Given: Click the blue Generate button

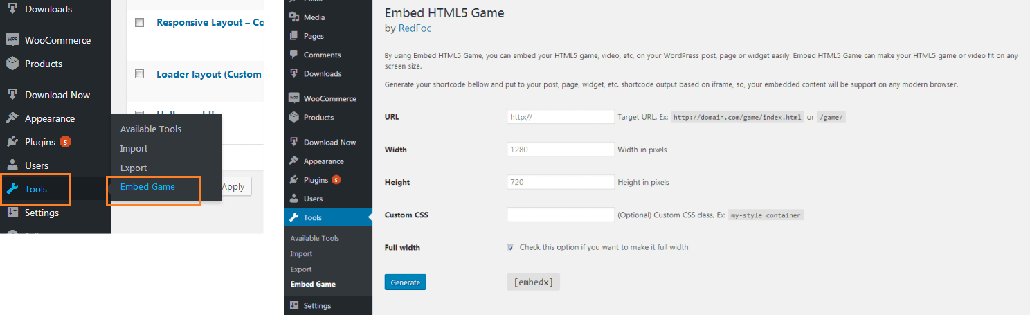Looking at the screenshot, I should 406,282.
